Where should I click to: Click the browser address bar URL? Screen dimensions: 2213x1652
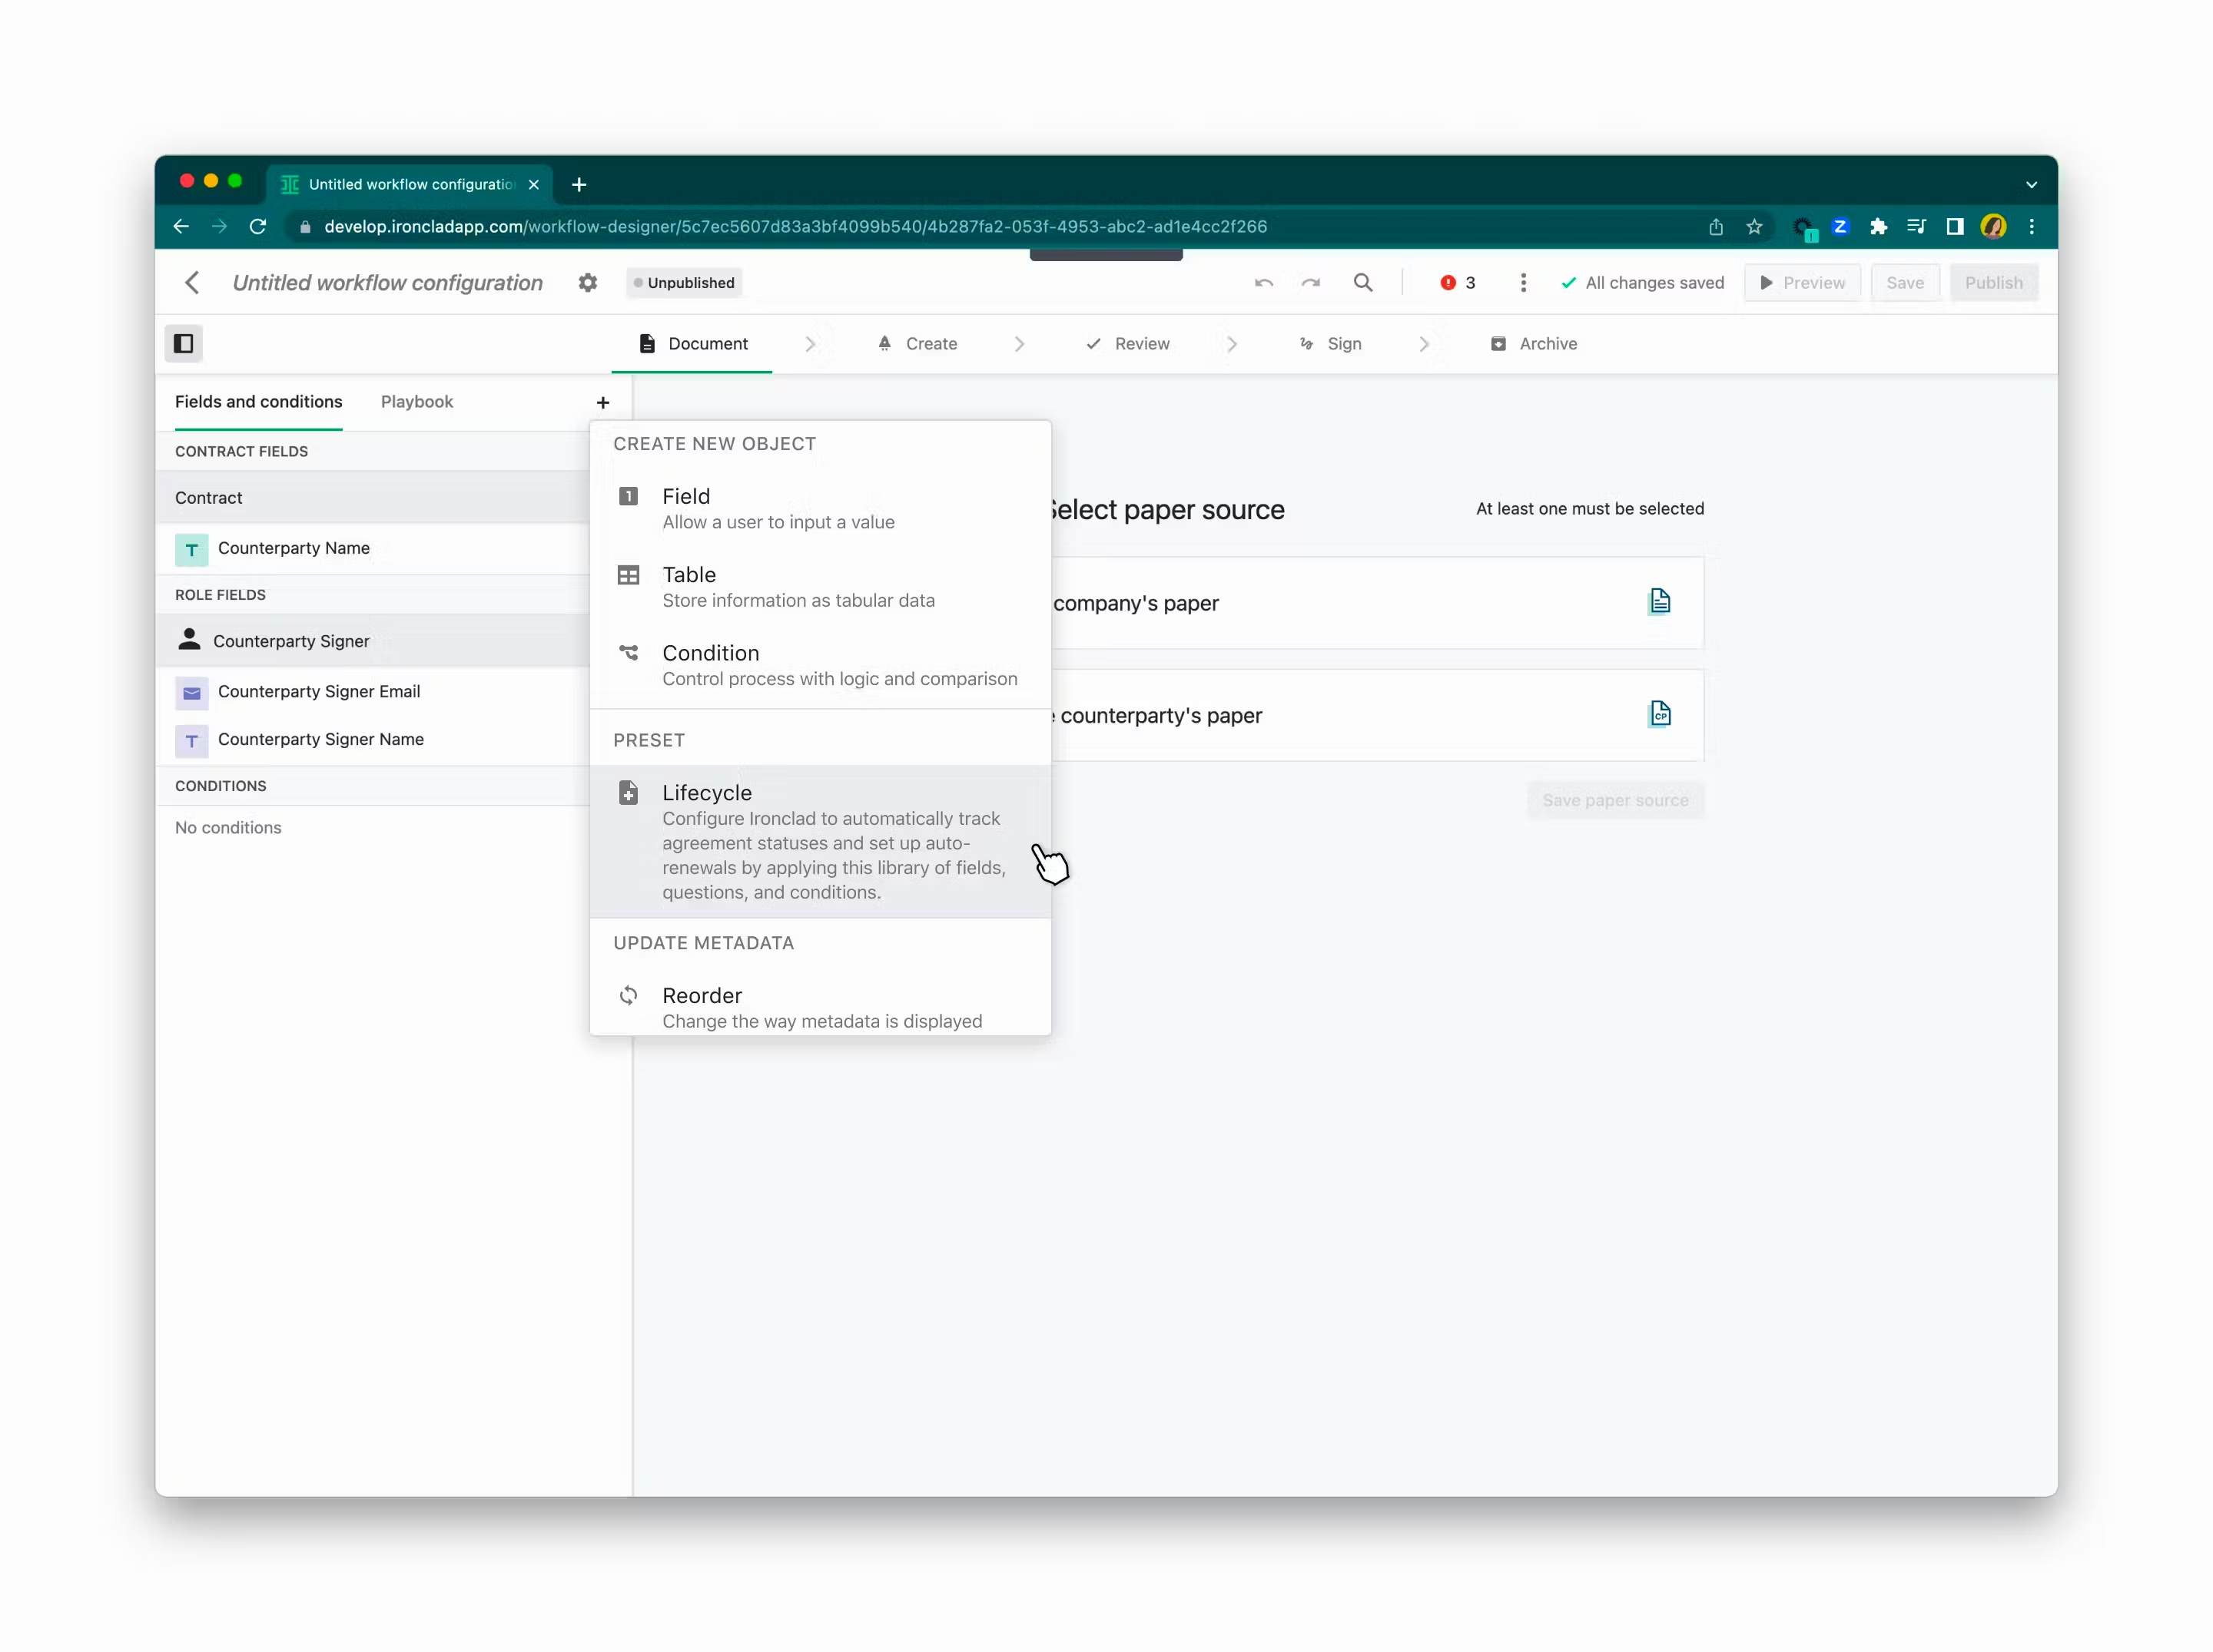[x=795, y=227]
